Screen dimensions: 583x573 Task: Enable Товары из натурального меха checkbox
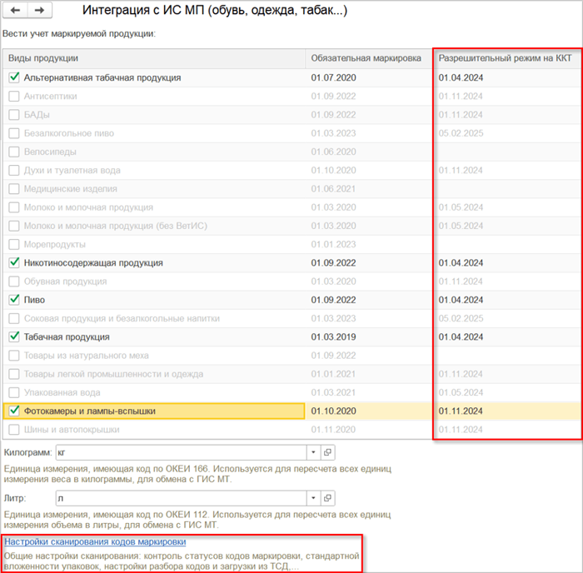(14, 356)
